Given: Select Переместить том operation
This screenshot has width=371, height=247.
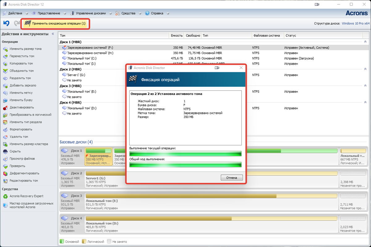Looking at the screenshot, I should point(22,56).
